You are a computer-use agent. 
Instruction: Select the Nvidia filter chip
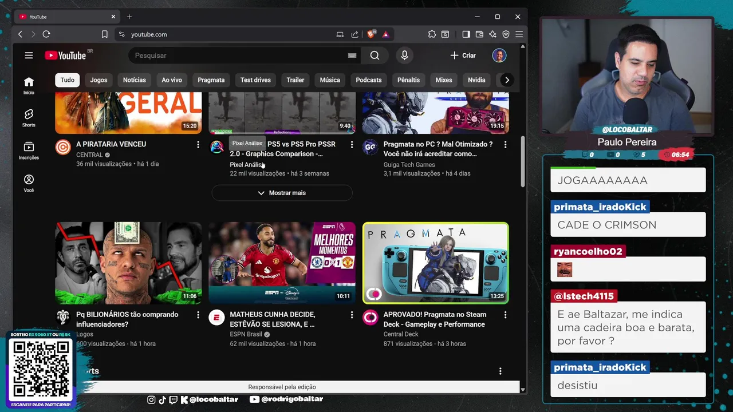click(476, 80)
